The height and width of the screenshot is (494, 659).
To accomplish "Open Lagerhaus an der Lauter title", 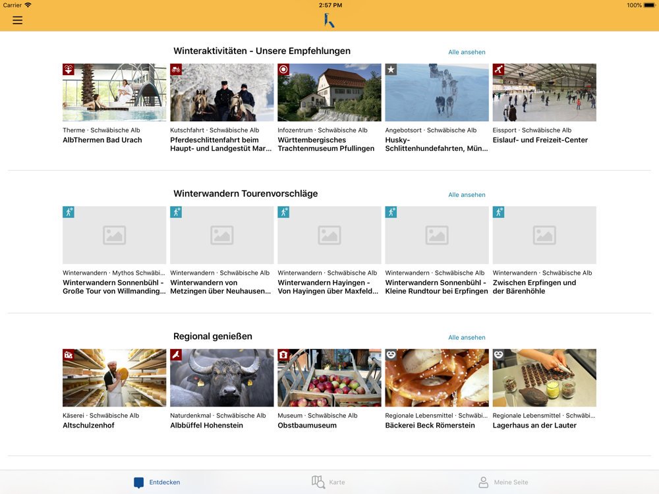I will tap(534, 425).
